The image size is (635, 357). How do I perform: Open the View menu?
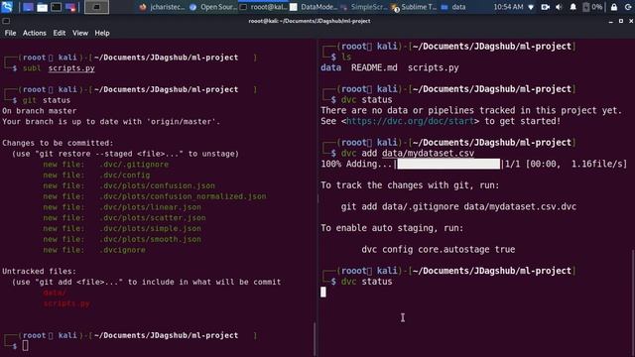click(80, 33)
